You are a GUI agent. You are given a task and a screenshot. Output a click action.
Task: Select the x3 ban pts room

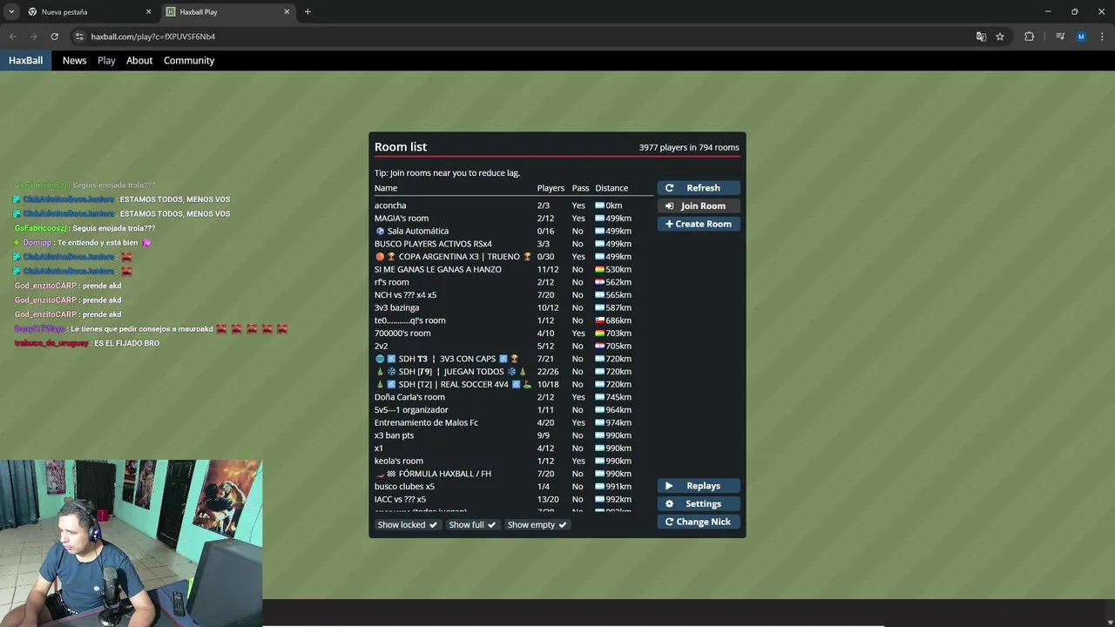point(514,435)
